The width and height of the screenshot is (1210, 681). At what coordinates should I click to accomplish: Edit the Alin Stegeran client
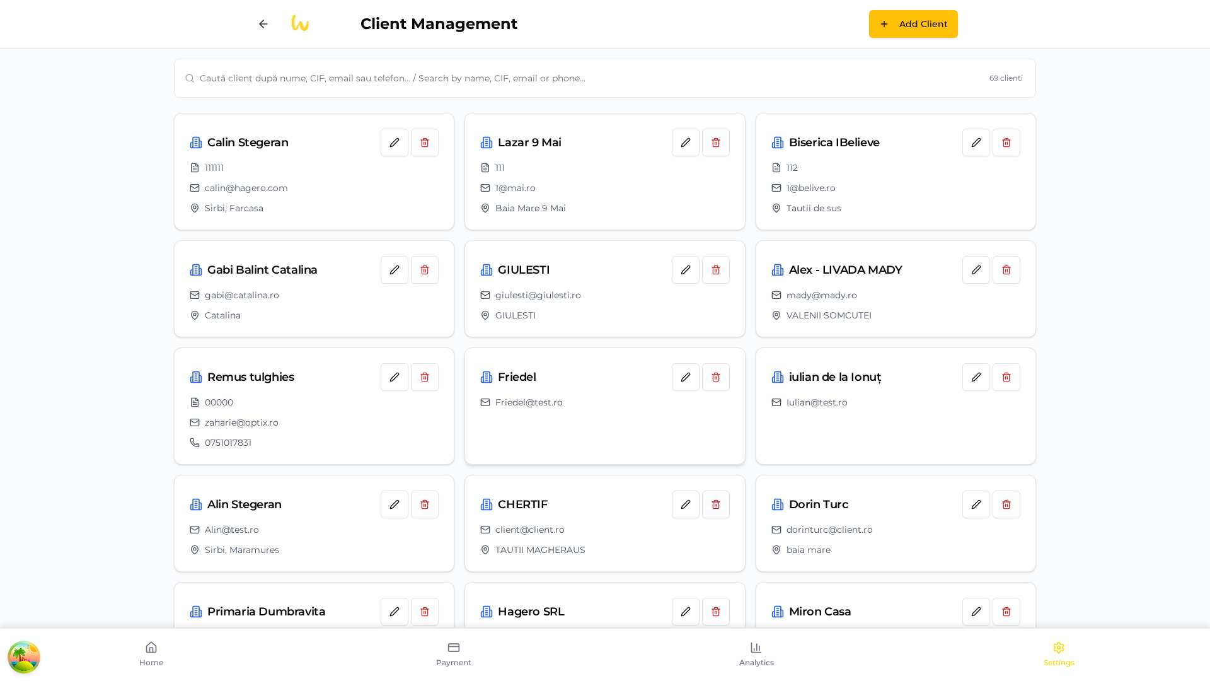[395, 504]
